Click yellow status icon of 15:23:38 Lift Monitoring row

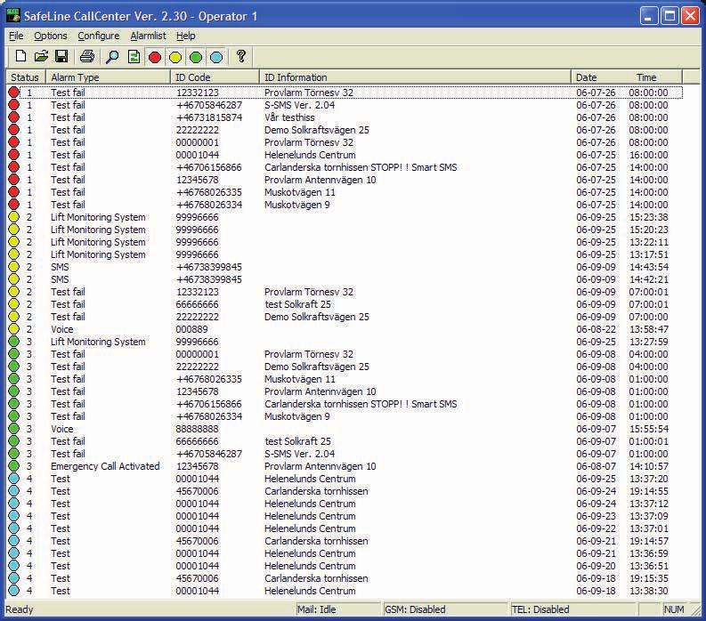tap(14, 217)
